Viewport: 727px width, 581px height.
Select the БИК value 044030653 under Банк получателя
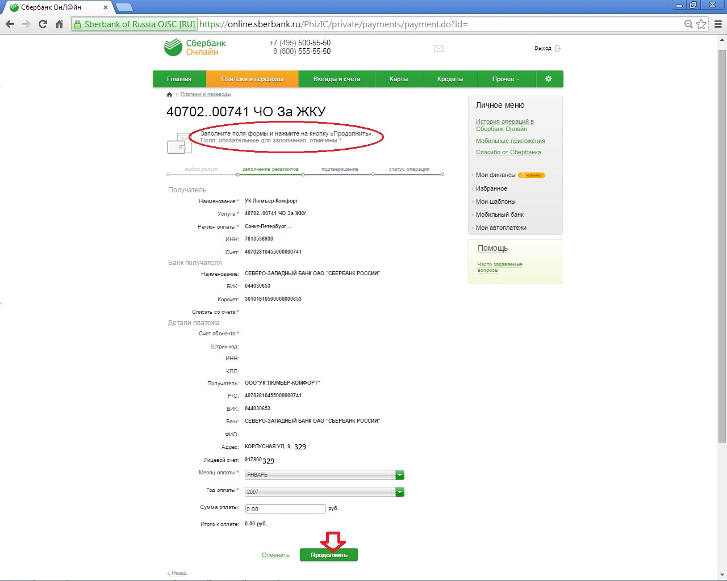tap(257, 286)
